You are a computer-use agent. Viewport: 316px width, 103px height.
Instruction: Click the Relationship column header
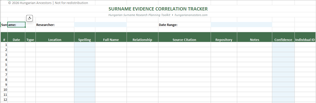click(142, 40)
